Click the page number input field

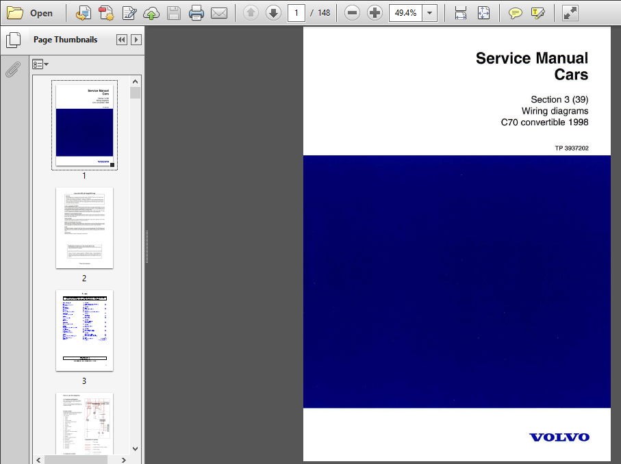pyautogui.click(x=296, y=13)
